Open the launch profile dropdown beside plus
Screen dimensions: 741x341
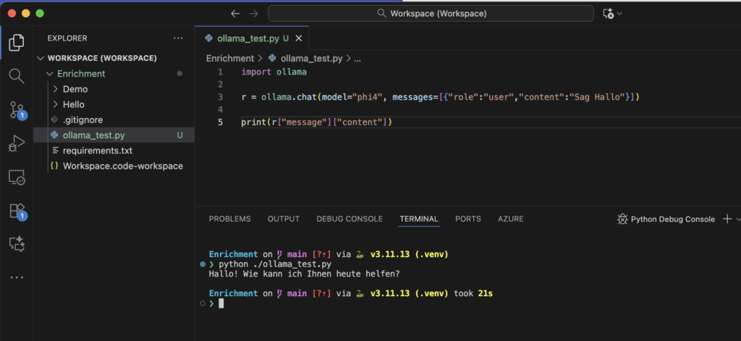pyautogui.click(x=737, y=219)
